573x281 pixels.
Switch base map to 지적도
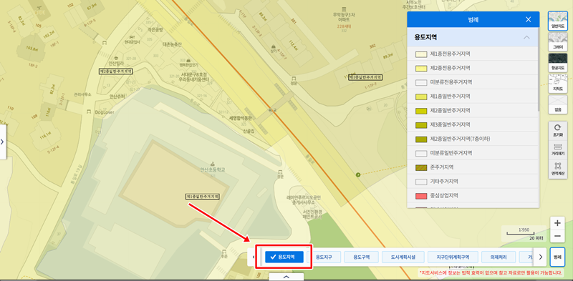[x=558, y=84]
